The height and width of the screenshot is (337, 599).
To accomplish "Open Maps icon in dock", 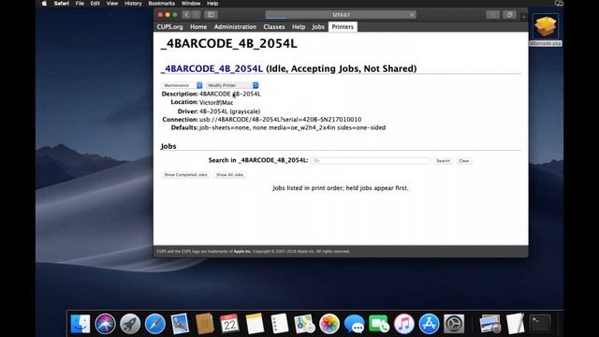I will [304, 324].
